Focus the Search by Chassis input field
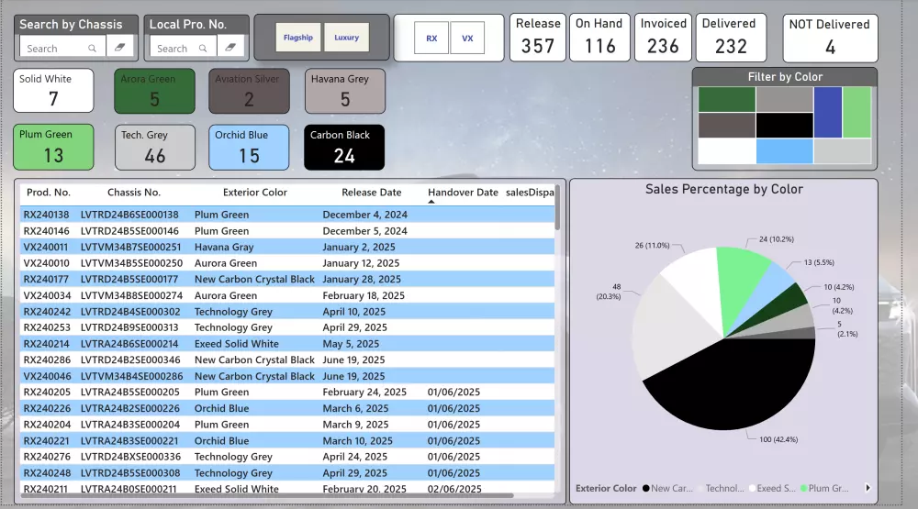This screenshot has width=918, height=509. click(x=62, y=47)
